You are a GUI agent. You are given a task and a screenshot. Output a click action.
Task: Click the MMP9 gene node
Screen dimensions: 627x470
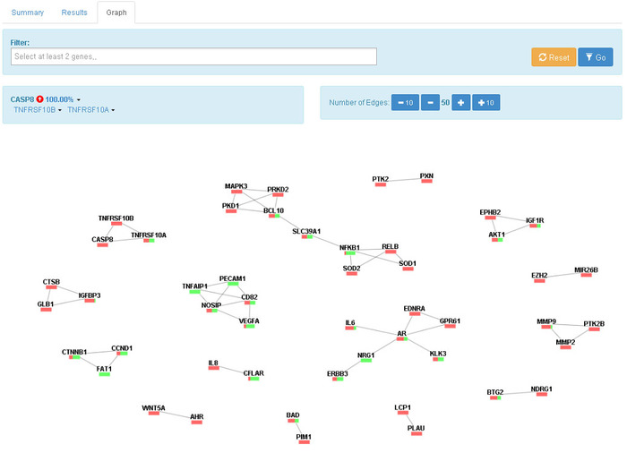pyautogui.click(x=546, y=321)
